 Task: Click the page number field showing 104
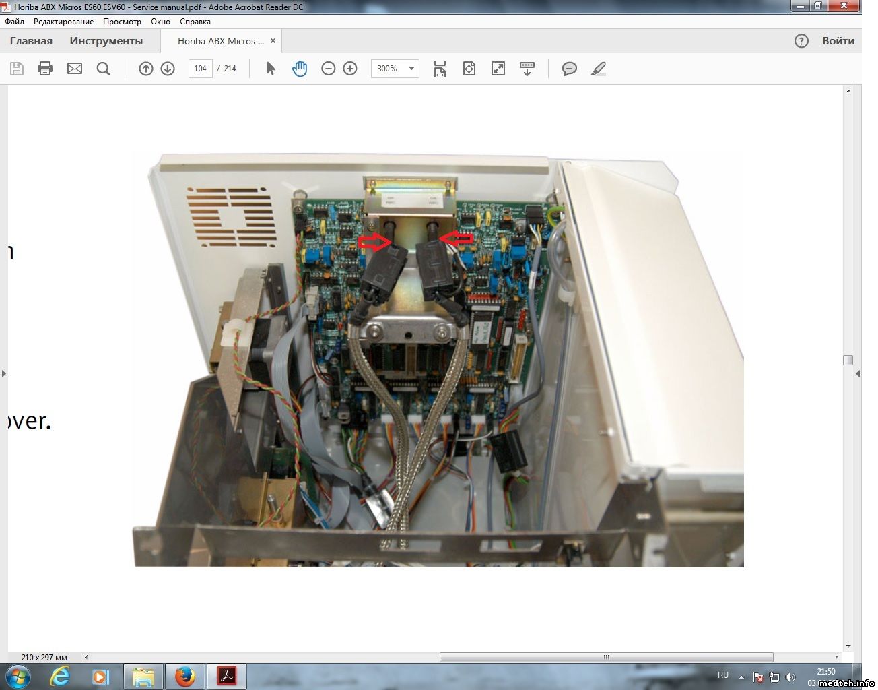(200, 69)
